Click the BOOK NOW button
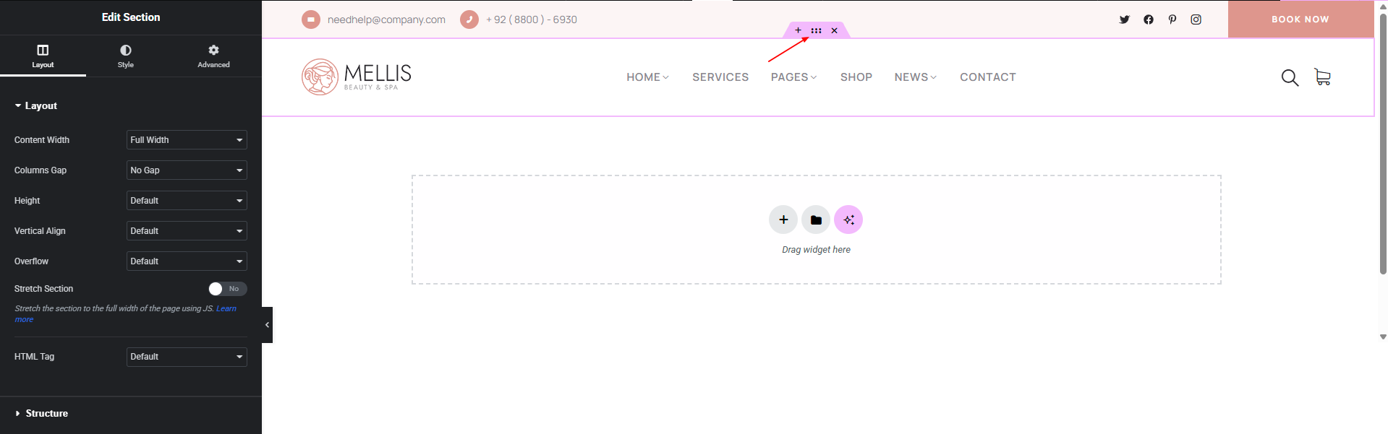The width and height of the screenshot is (1388, 434). pyautogui.click(x=1300, y=19)
